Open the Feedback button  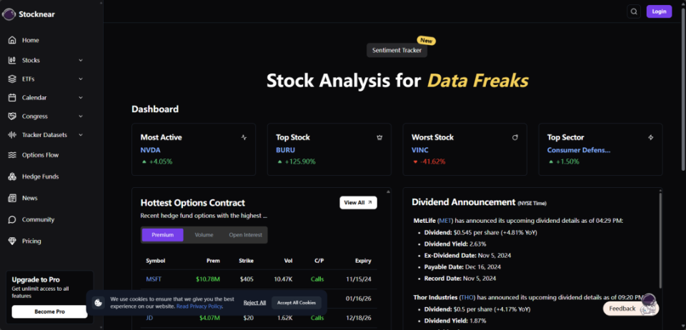coord(630,309)
